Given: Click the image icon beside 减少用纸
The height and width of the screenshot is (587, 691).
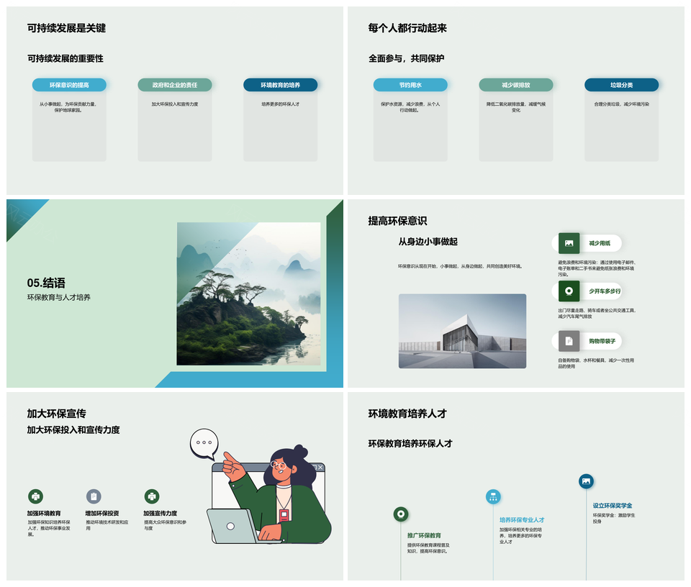Looking at the screenshot, I should click(x=569, y=243).
